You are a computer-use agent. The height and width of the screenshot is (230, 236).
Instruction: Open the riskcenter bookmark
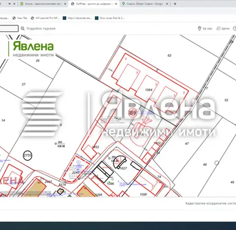pyautogui.click(x=77, y=18)
